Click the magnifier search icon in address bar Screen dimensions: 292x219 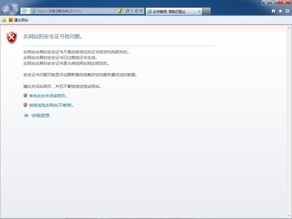tap(127, 11)
